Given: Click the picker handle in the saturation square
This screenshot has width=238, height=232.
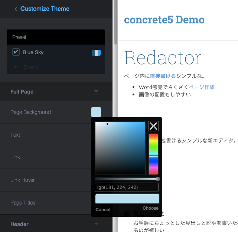Looking at the screenshot, I should coord(108,124).
